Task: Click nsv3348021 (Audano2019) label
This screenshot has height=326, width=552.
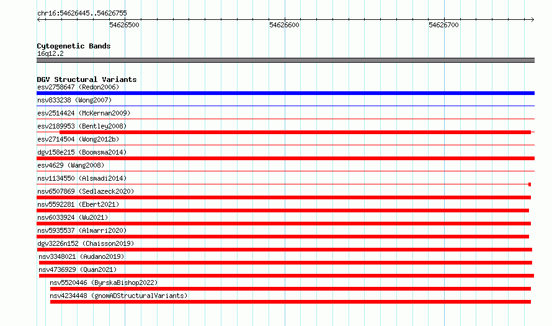Action: pos(81,256)
